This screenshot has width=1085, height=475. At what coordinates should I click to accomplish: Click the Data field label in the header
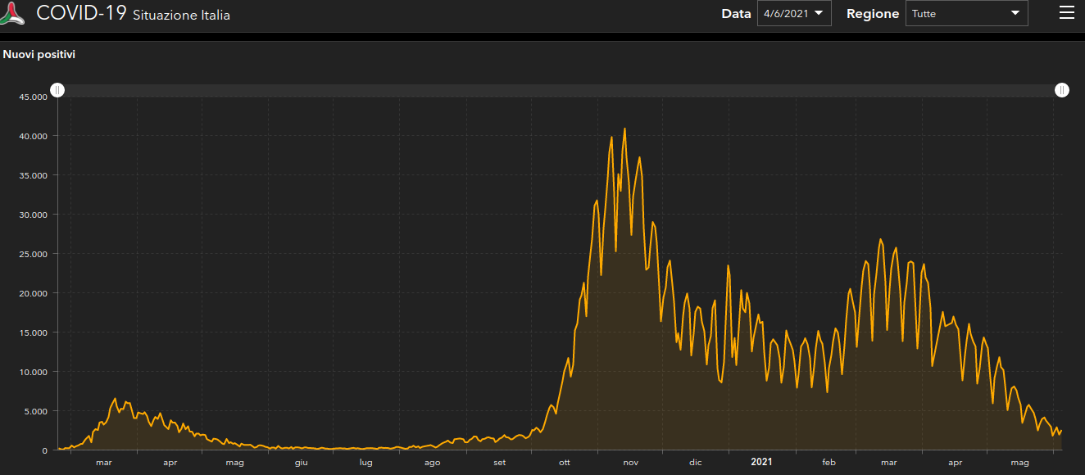(736, 14)
